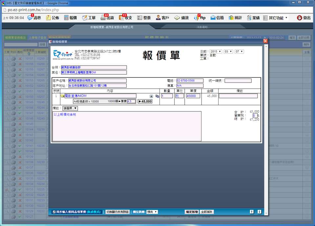The height and width of the screenshot is (226, 315).
Task: Uncheck 同步輸入相同品項單價 checkbox
Action: tap(54, 212)
